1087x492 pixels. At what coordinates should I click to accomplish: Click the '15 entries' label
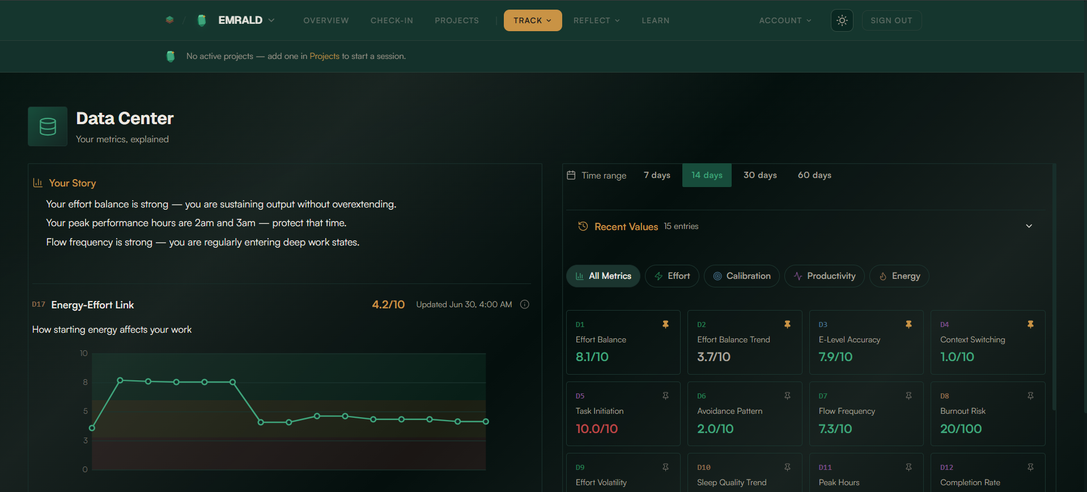681,226
